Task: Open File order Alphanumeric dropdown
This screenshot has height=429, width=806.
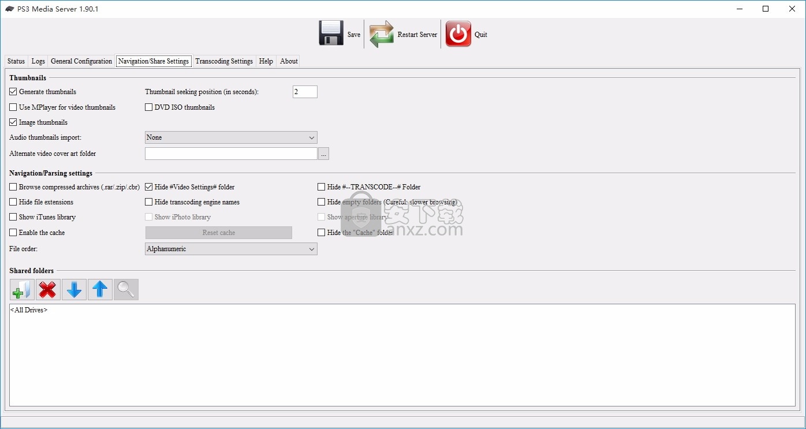Action: (231, 249)
